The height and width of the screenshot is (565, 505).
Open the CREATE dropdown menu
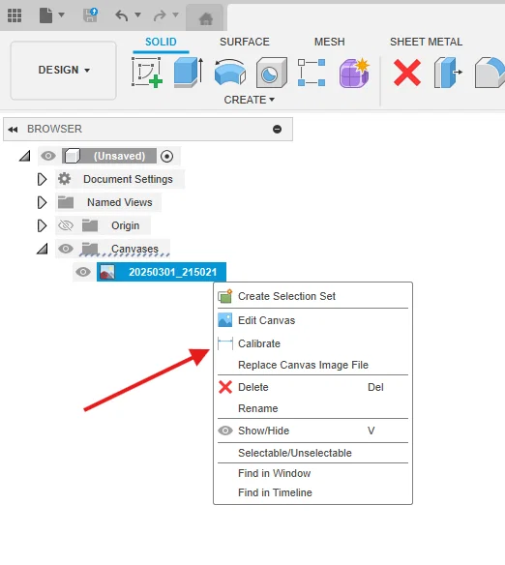250,100
